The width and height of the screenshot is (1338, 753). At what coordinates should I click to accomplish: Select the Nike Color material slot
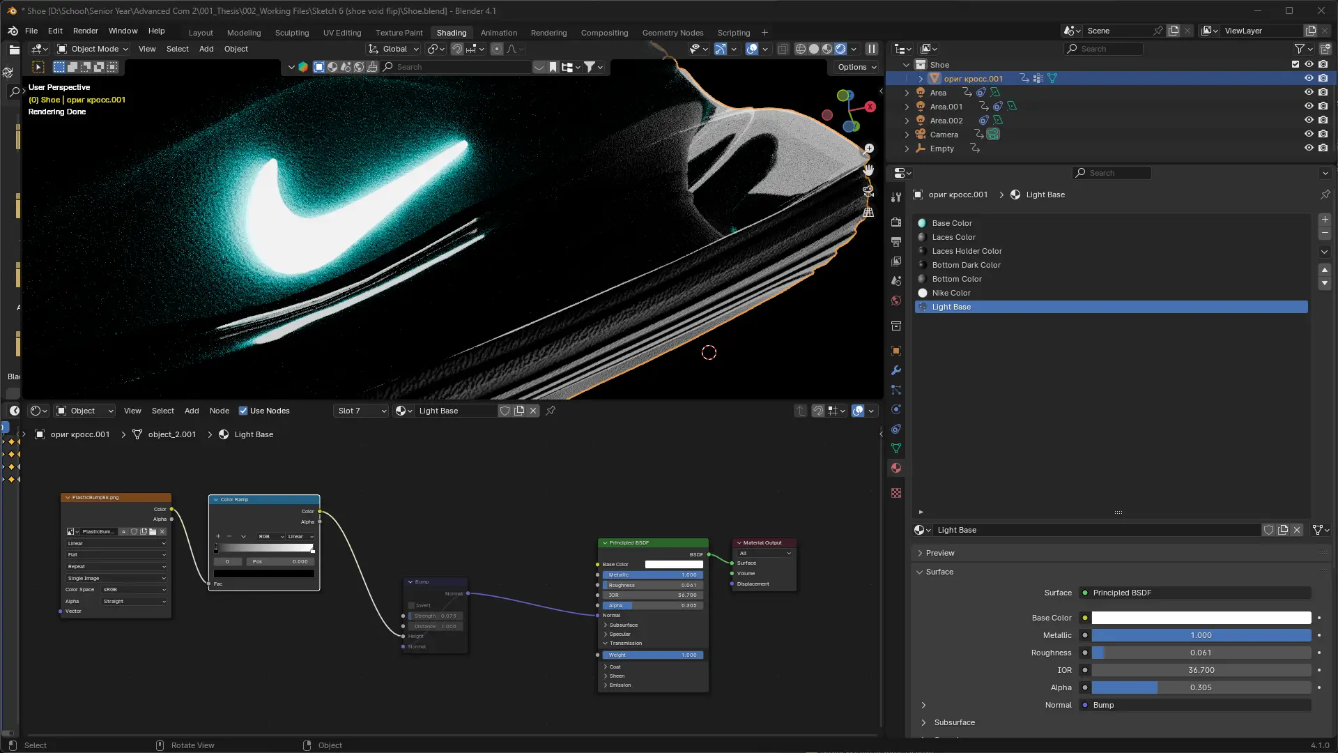click(x=951, y=293)
